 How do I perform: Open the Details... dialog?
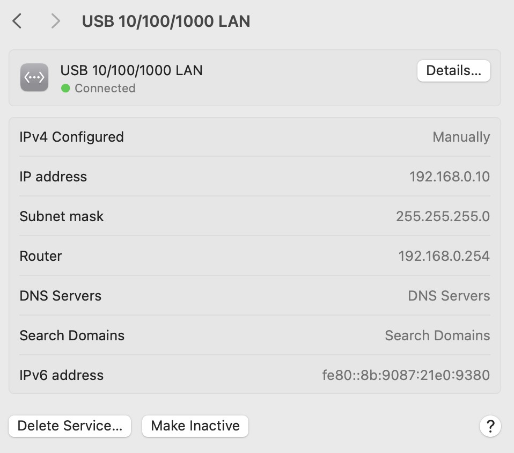453,71
